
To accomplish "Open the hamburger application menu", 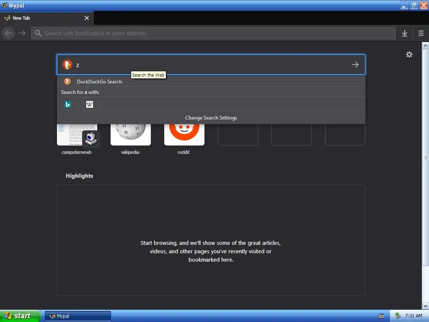I will click(421, 33).
